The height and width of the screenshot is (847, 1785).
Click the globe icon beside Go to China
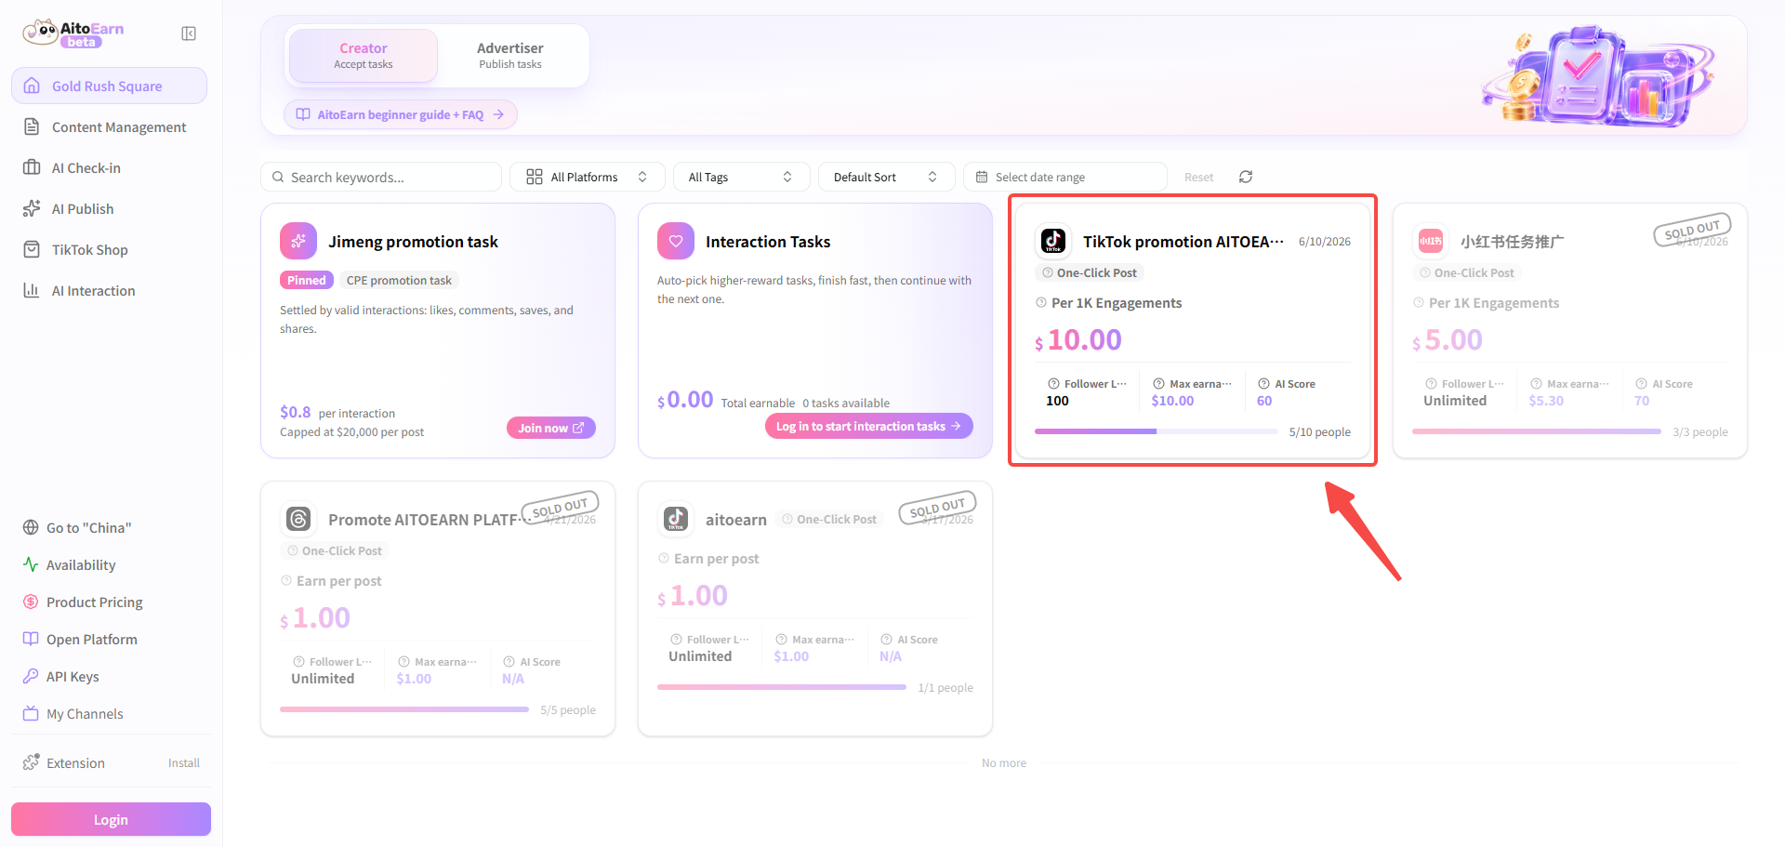tap(31, 527)
